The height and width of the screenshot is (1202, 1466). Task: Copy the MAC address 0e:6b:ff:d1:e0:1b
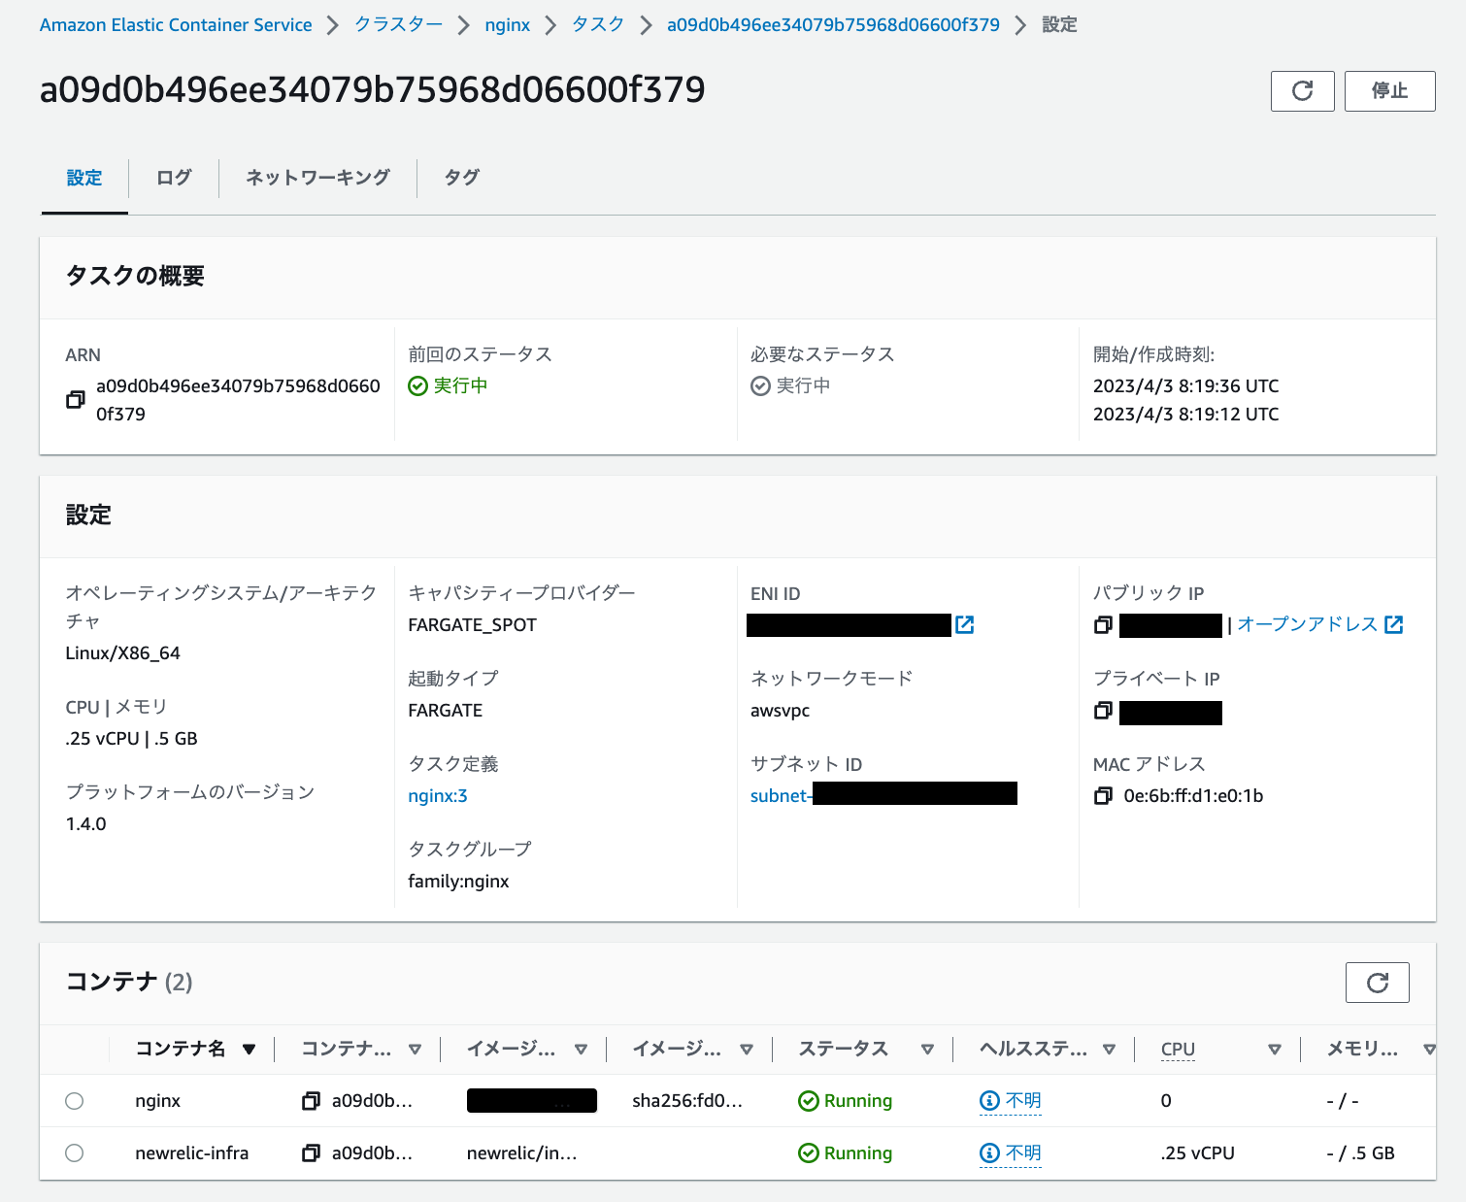click(x=1103, y=795)
